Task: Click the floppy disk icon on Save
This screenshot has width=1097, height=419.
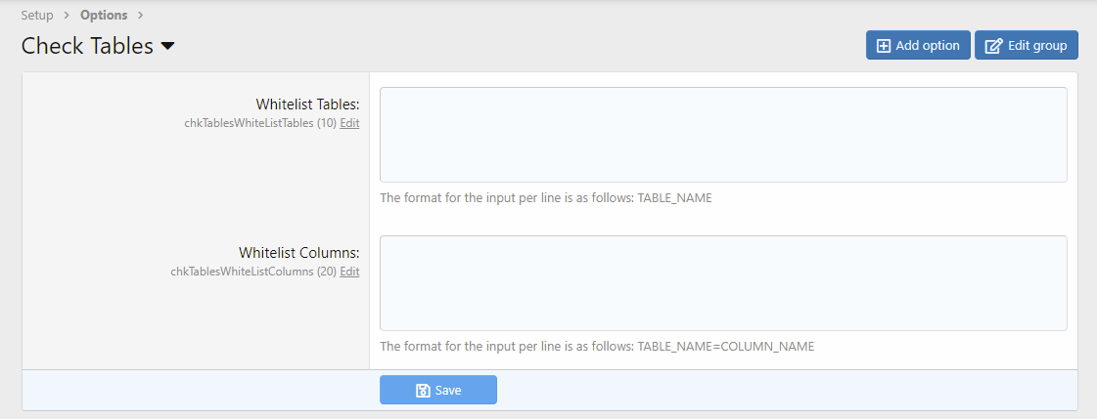Action: [x=423, y=390]
